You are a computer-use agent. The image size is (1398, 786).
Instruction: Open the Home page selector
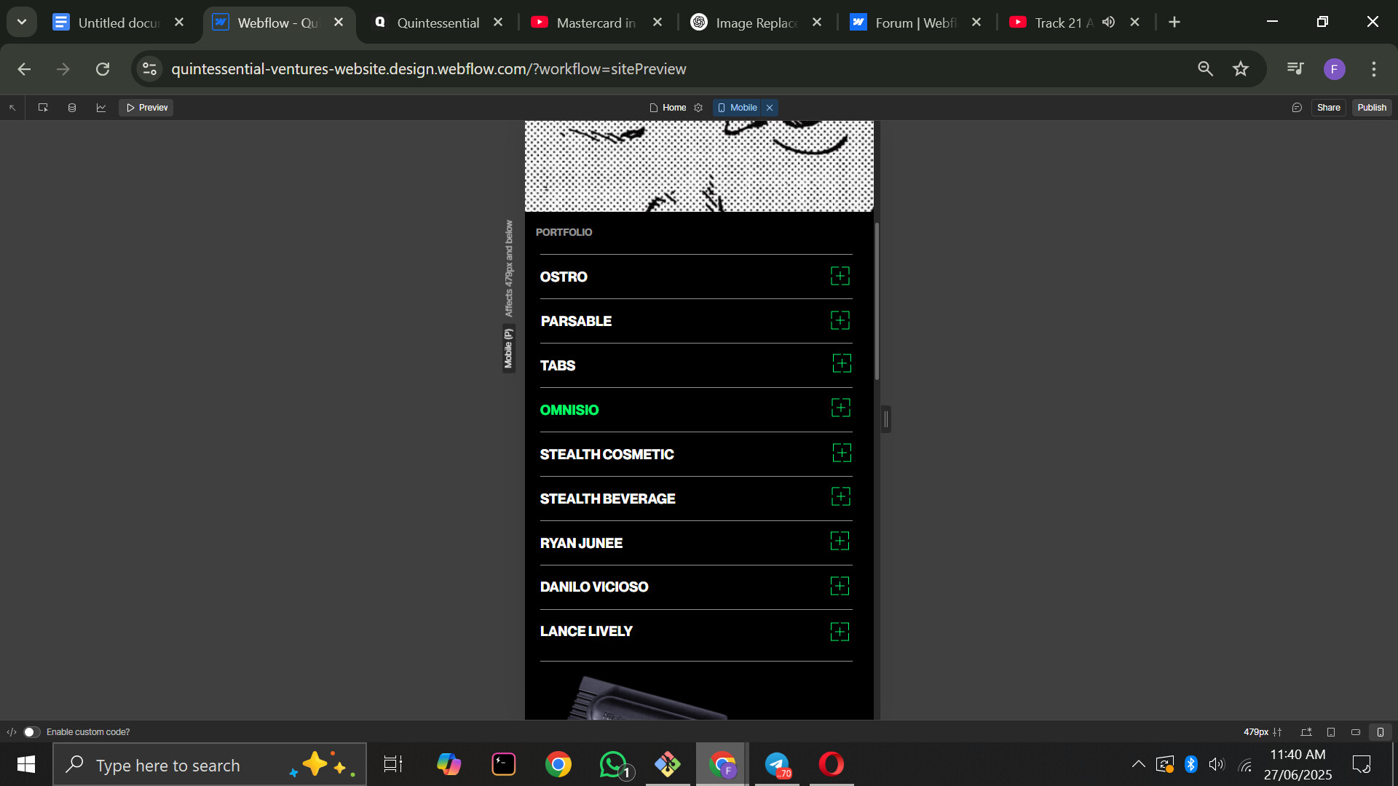668,108
